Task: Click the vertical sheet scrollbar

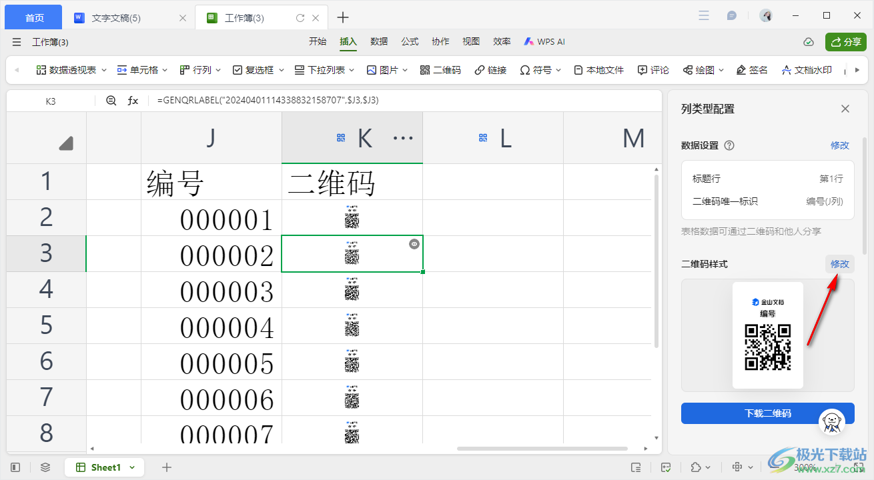Action: point(657,260)
